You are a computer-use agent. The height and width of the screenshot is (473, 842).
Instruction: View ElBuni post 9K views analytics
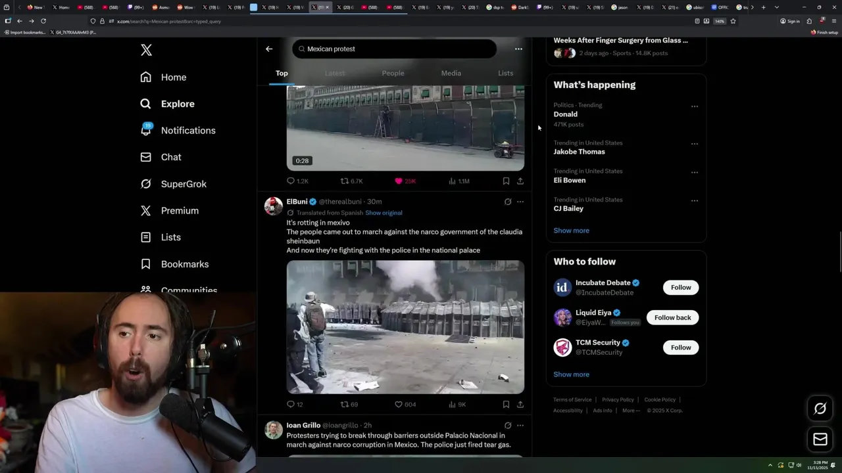coord(457,405)
